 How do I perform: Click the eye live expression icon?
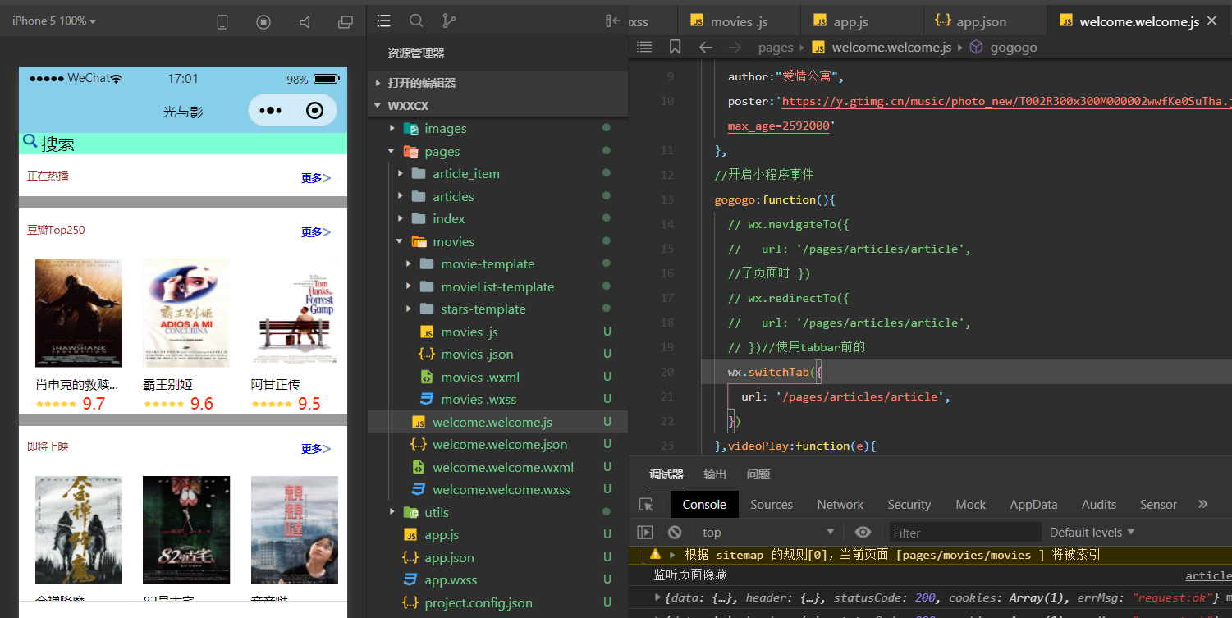[863, 532]
